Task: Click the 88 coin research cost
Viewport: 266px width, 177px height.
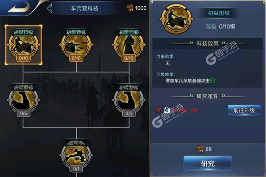Action: click(204, 149)
